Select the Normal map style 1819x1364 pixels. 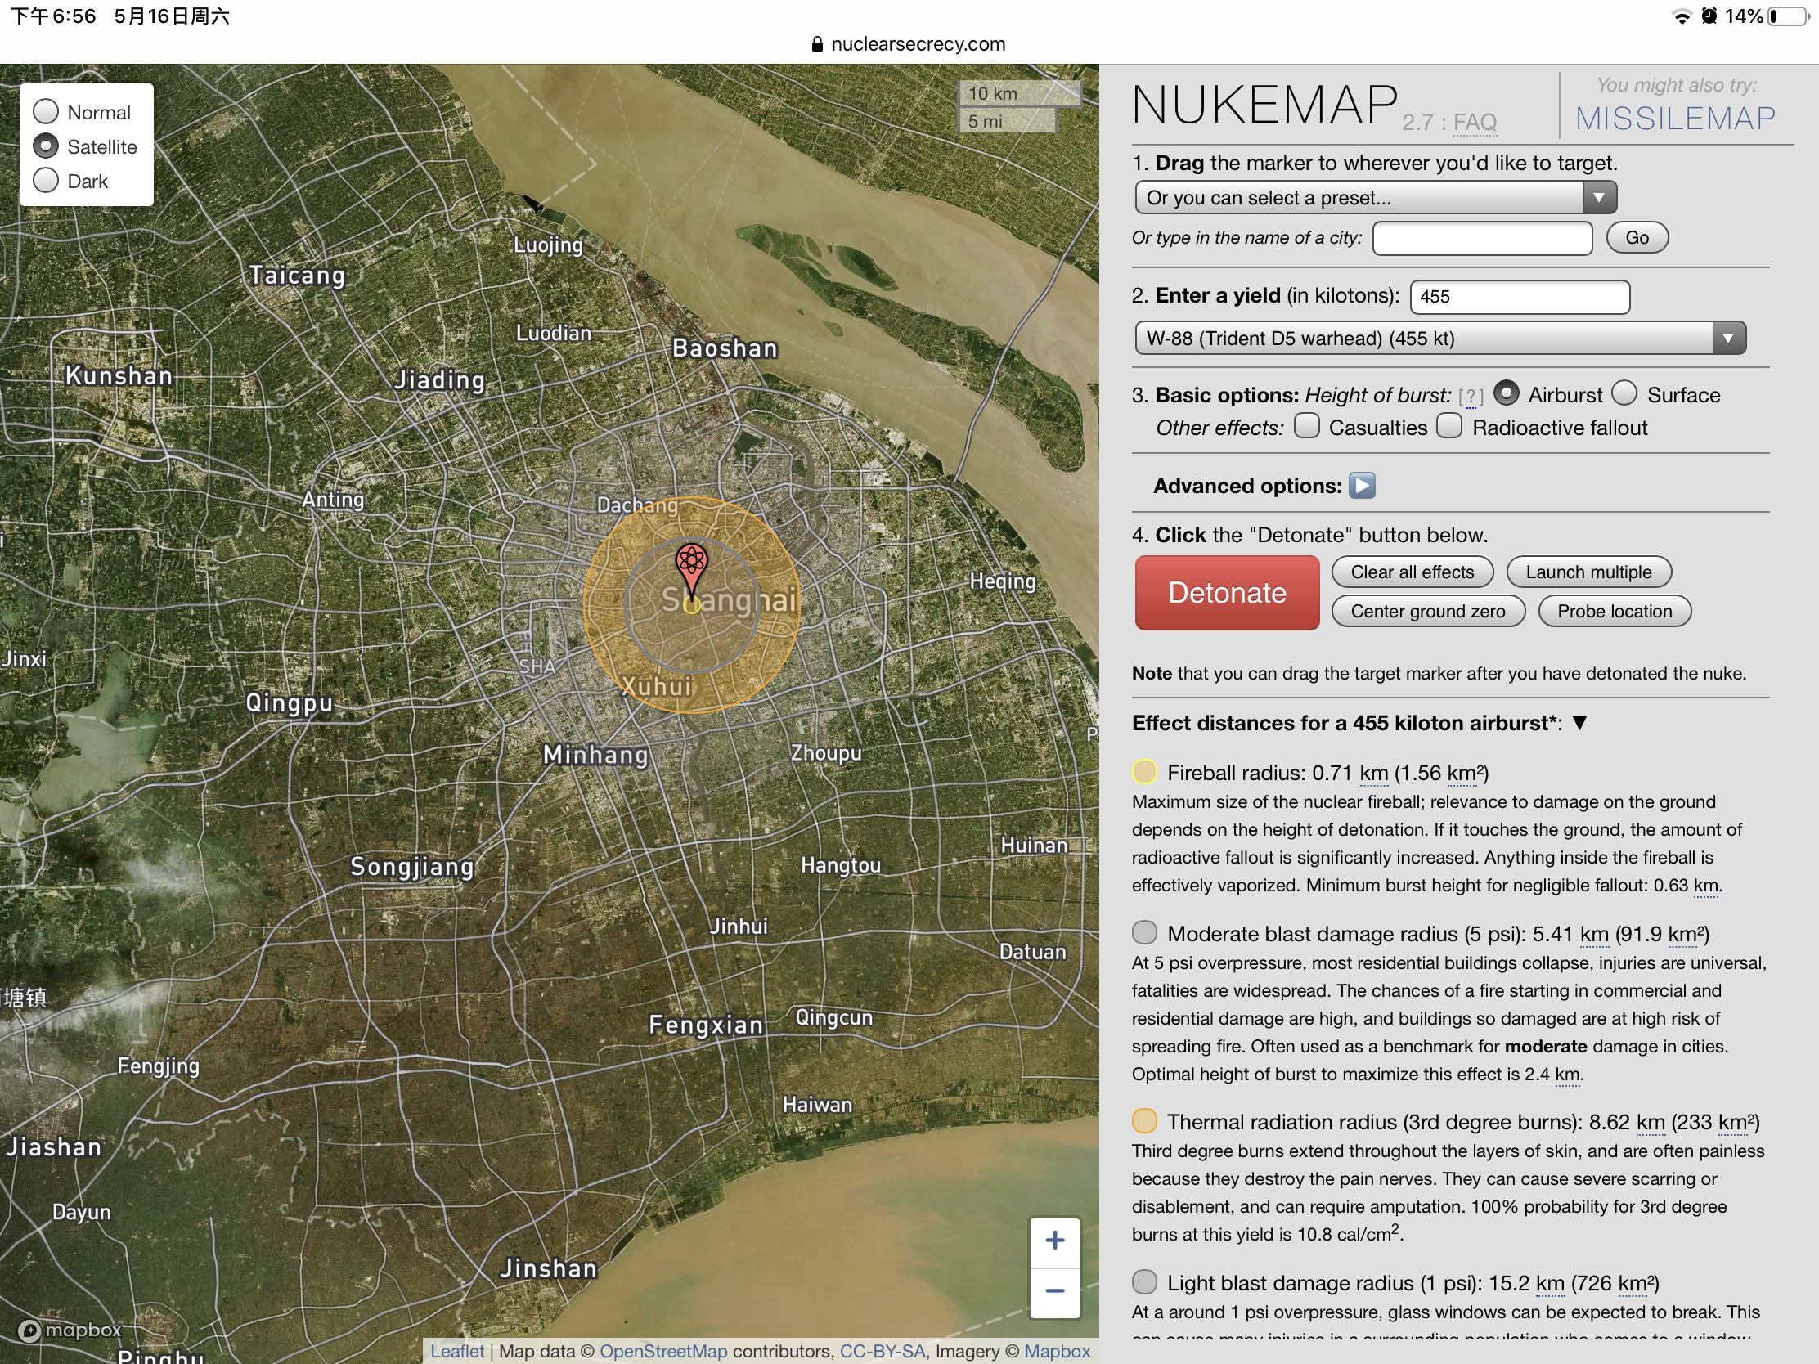click(x=46, y=111)
